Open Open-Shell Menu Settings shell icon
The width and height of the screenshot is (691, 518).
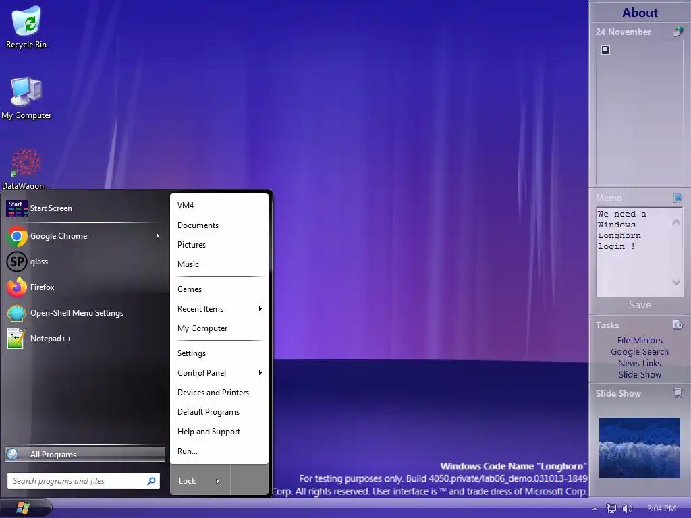(17, 313)
